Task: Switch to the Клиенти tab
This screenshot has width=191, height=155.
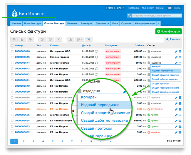Action: pyautogui.click(x=72, y=23)
